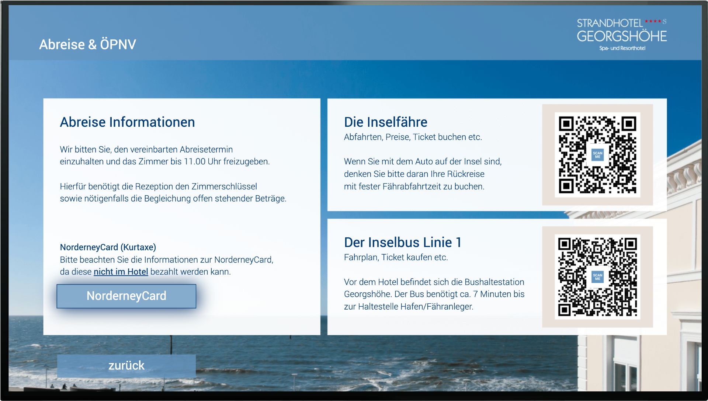Click the SCAN ME badge in bus QR code
The width and height of the screenshot is (708, 401).
tap(597, 277)
